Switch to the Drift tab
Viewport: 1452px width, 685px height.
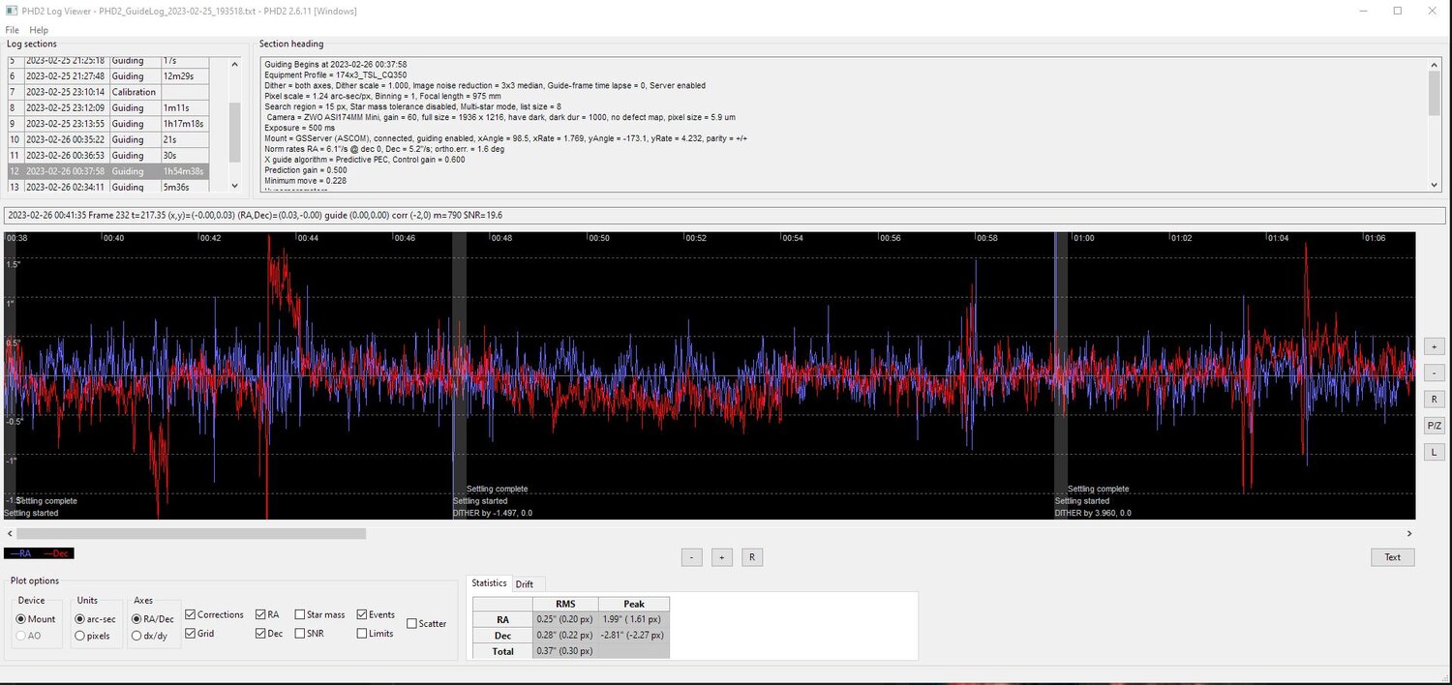[x=527, y=583]
